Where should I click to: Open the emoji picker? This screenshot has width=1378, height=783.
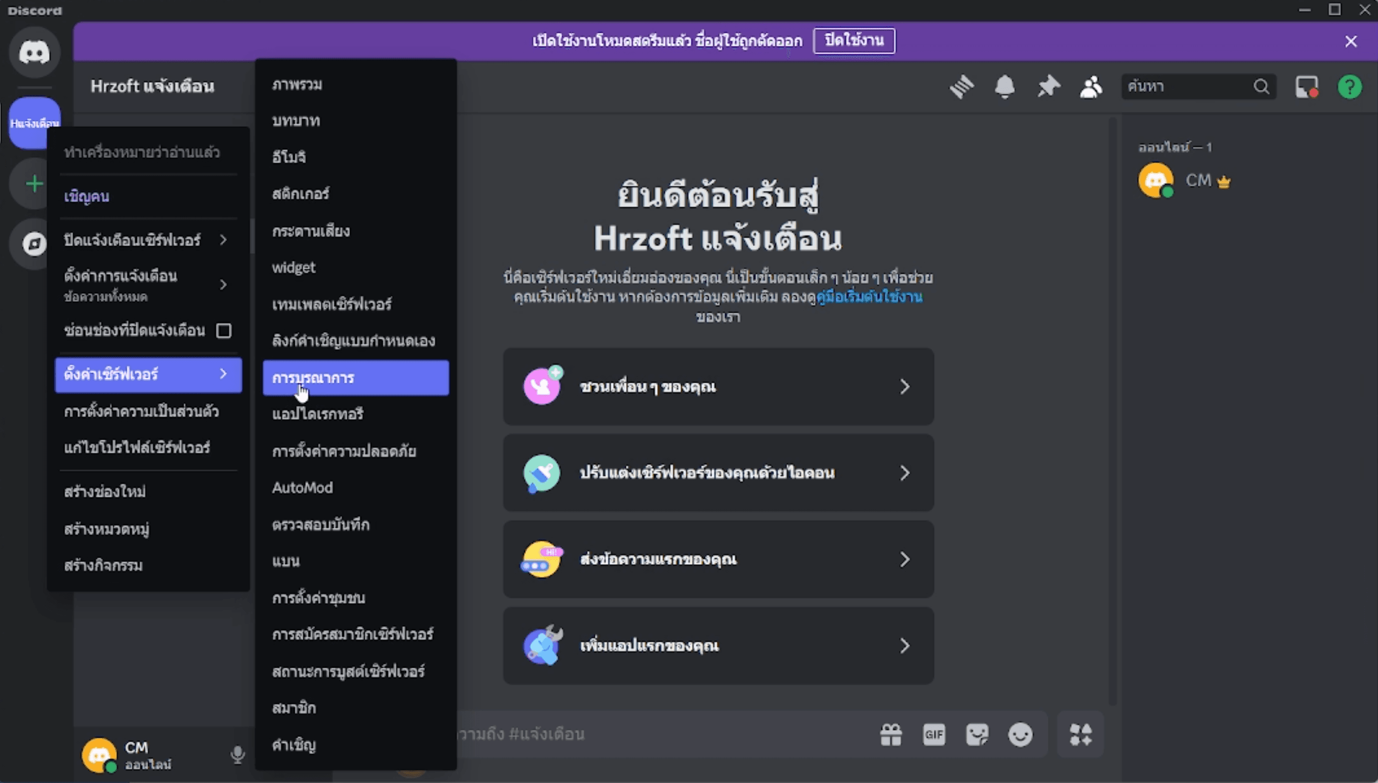tap(1021, 734)
